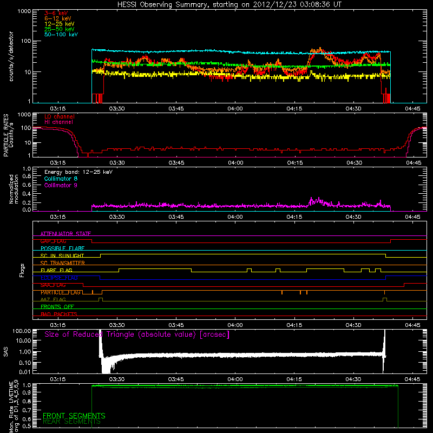Click the SC_TRANSMITTER flag label

62,263
